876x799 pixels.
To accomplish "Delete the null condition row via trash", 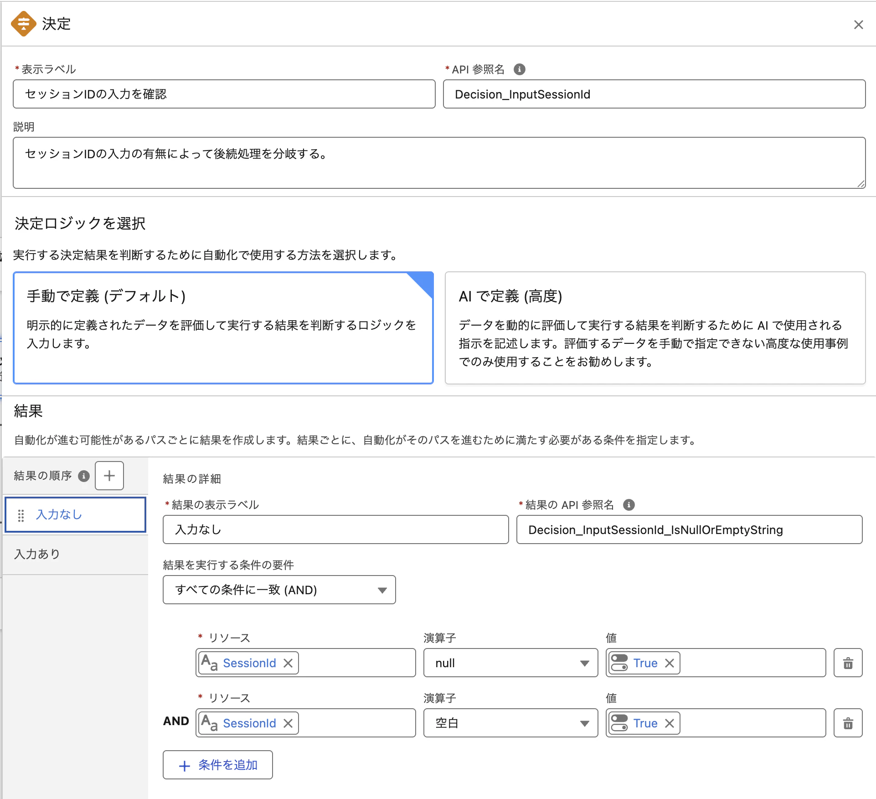I will (x=848, y=663).
